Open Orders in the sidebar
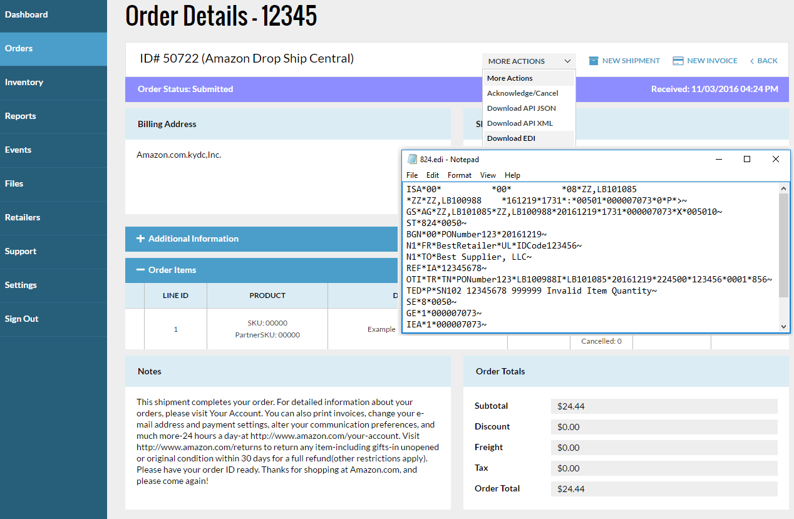This screenshot has height=519, width=794. tap(53, 48)
